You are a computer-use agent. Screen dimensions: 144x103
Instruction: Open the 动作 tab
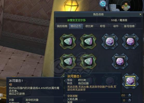[x=116, y=26]
